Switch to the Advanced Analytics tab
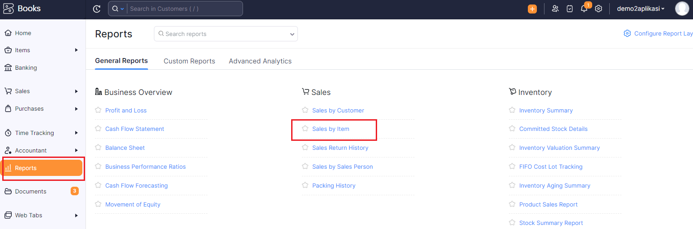This screenshot has height=229, width=693. click(x=260, y=61)
